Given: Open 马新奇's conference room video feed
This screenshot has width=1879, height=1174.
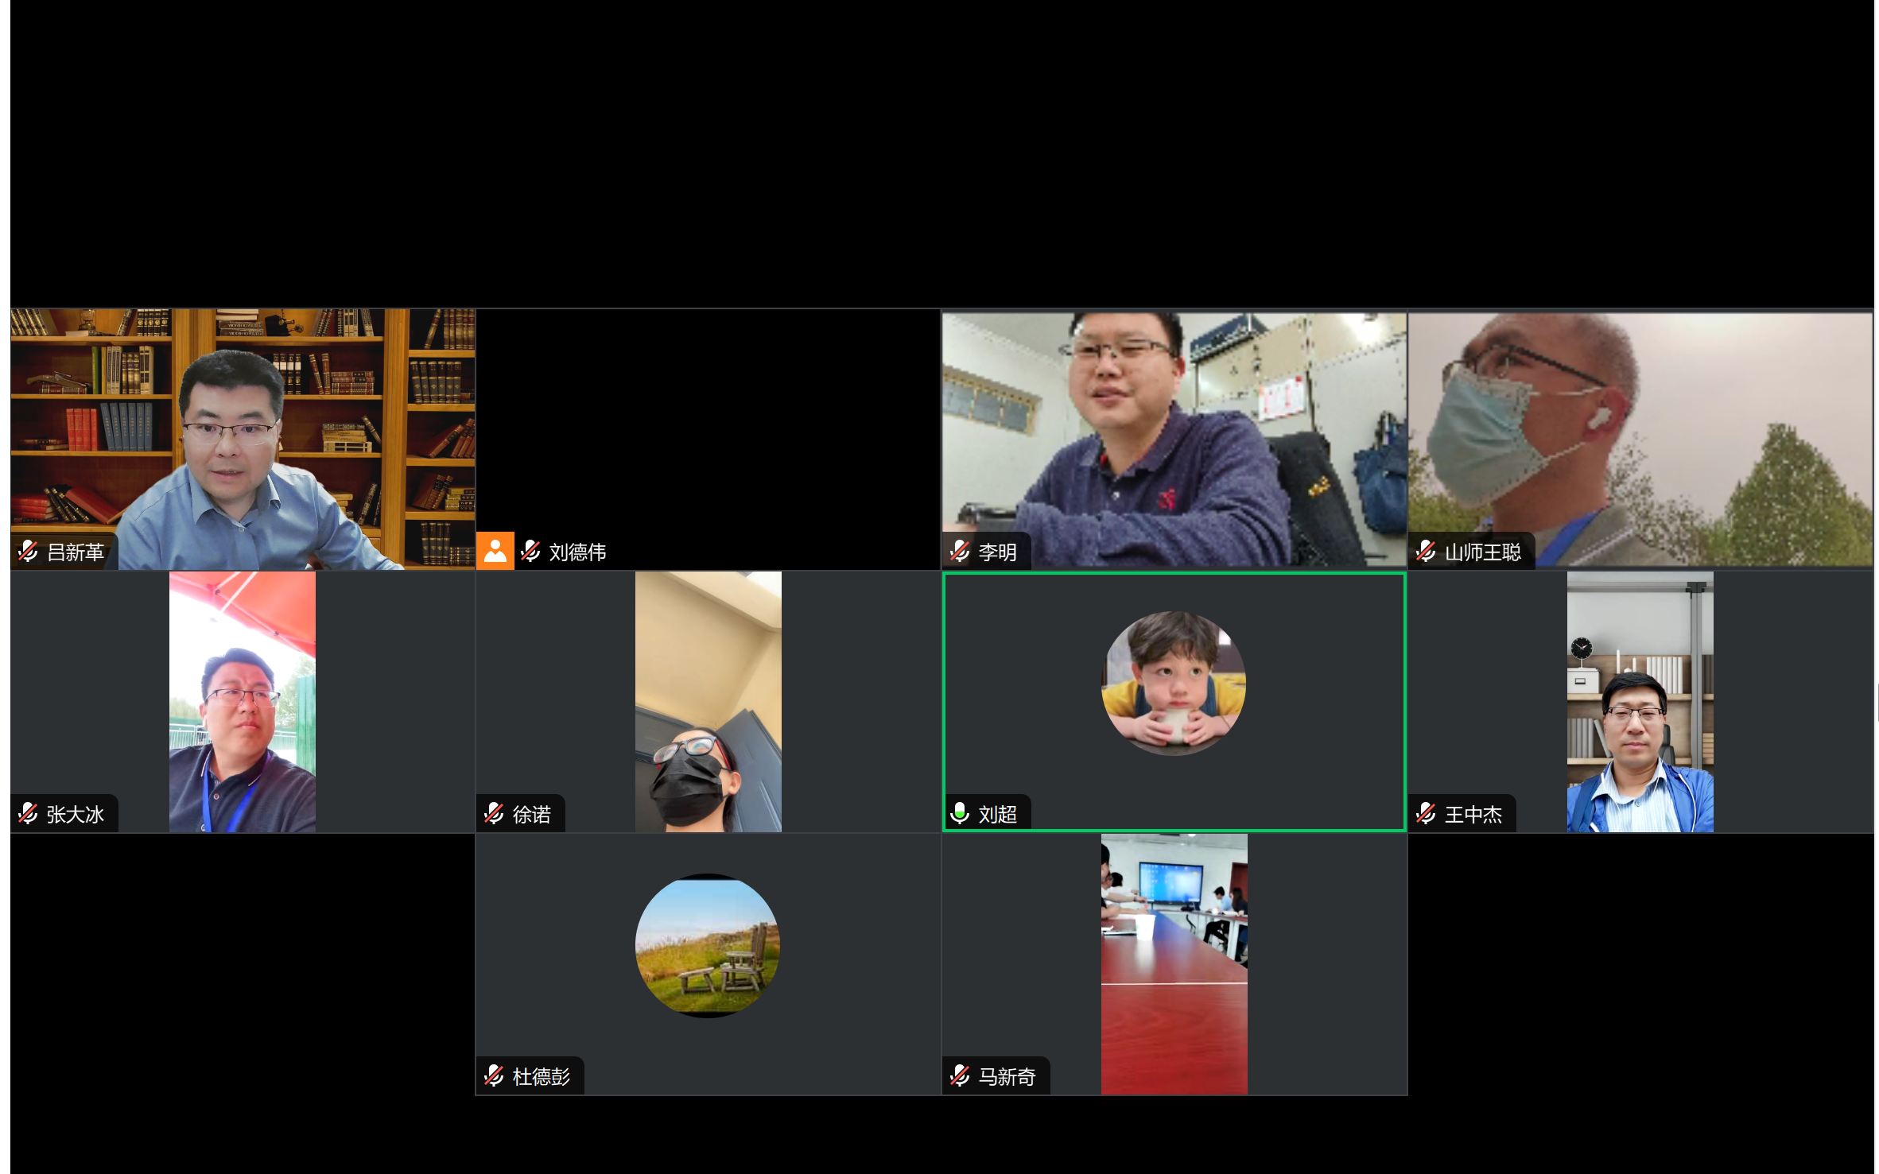Looking at the screenshot, I should click(1174, 963).
